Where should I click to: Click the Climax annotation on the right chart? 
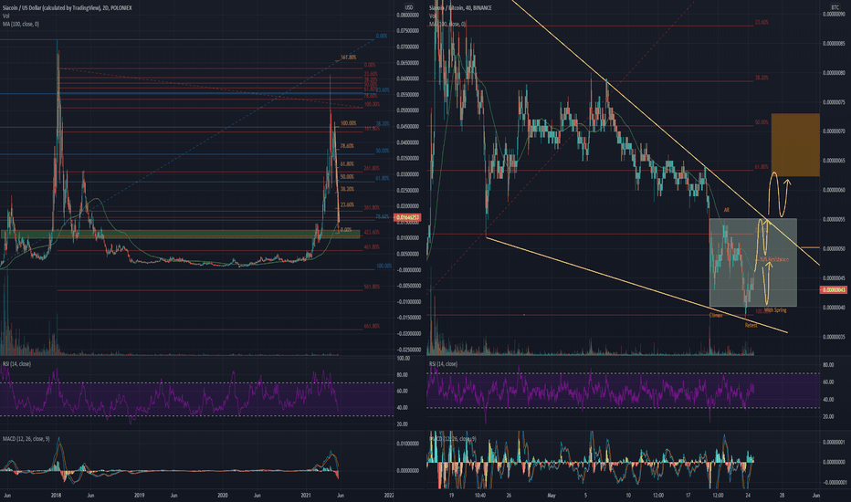click(716, 315)
